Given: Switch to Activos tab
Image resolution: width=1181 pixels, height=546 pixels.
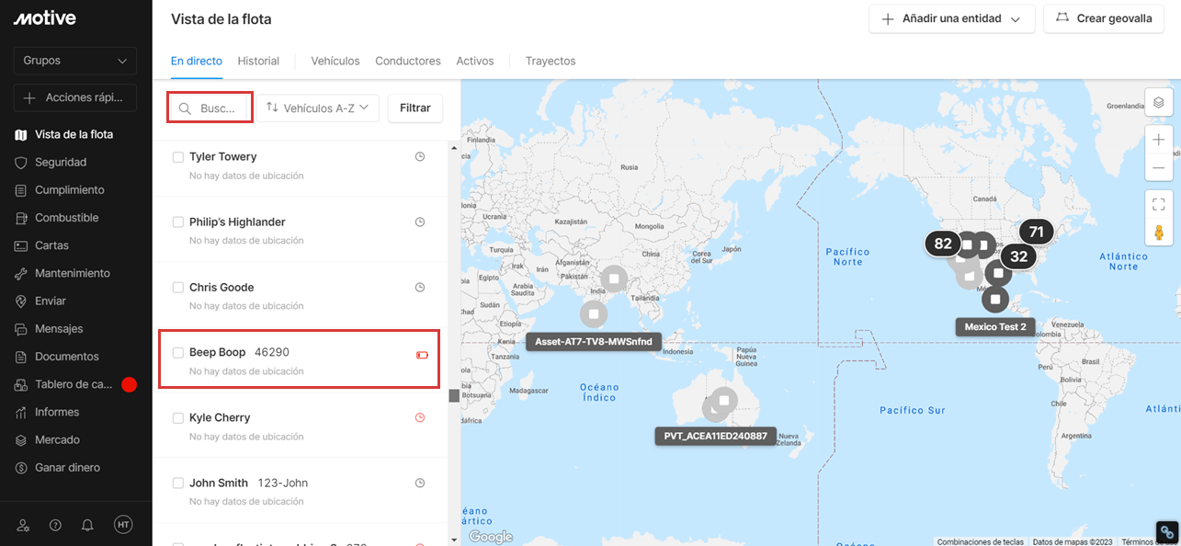Looking at the screenshot, I should pos(475,61).
